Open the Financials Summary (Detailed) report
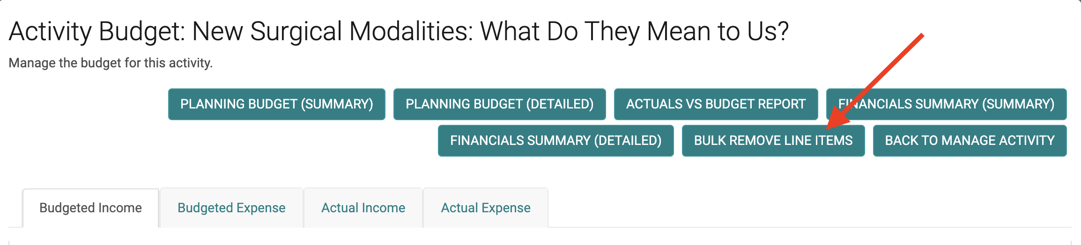This screenshot has width=1081, height=245. 555,140
